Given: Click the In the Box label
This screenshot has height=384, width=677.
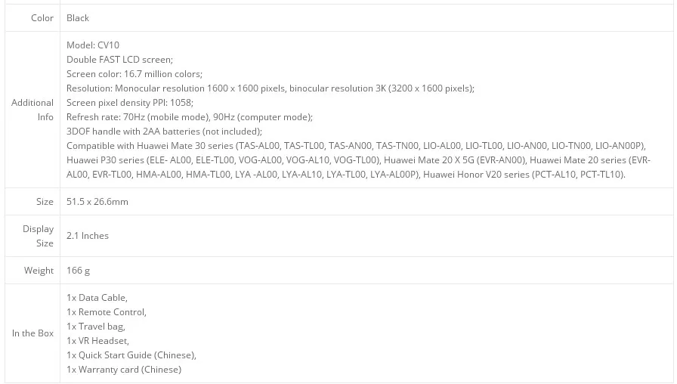Looking at the screenshot, I should click(32, 333).
